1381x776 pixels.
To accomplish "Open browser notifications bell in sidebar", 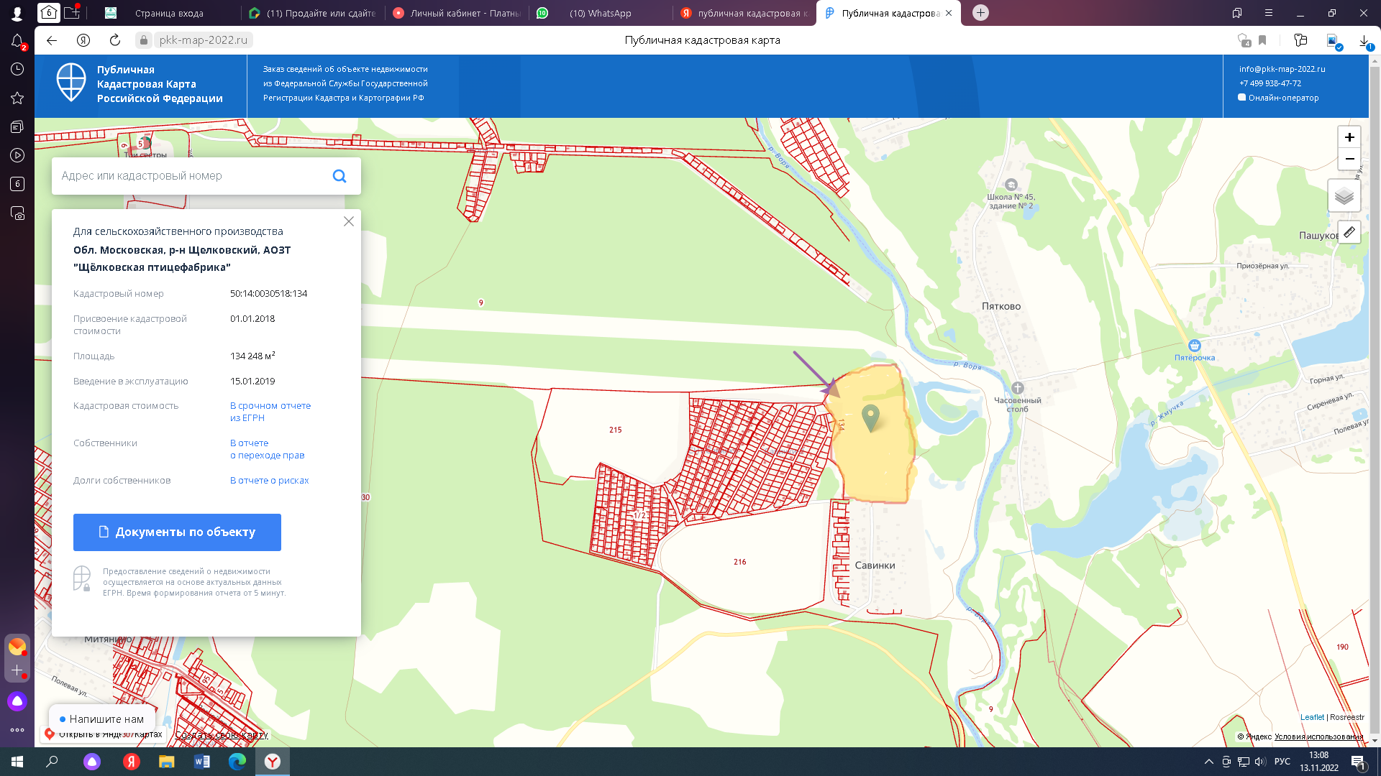I will click(17, 41).
